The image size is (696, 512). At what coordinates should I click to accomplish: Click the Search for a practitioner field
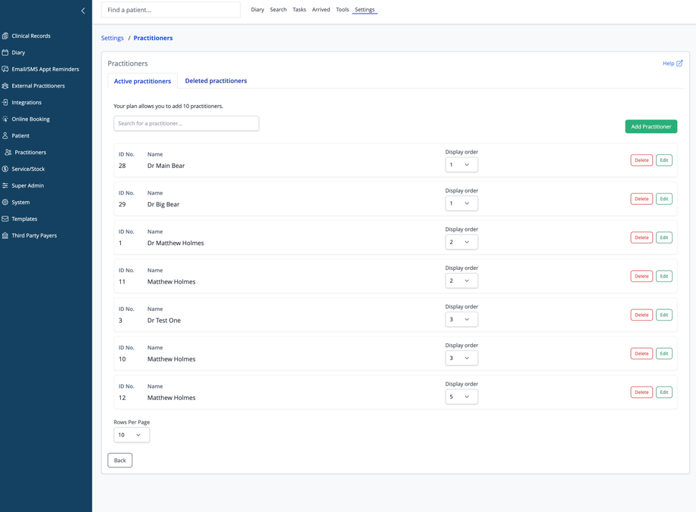point(186,123)
